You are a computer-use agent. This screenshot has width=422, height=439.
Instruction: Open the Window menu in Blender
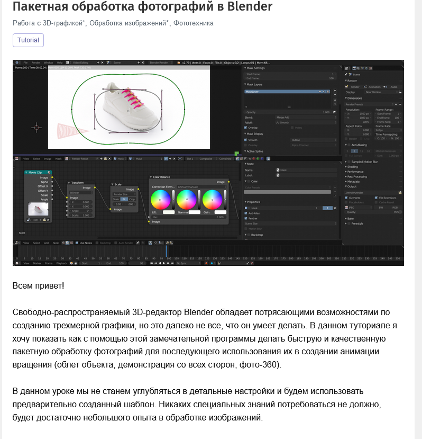(x=48, y=62)
